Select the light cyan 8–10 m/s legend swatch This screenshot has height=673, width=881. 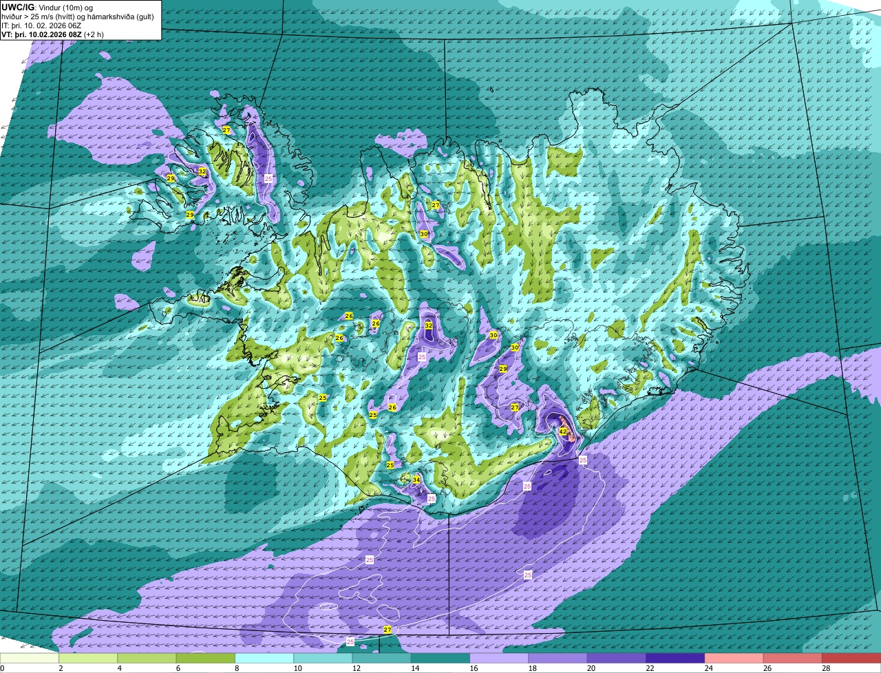[264, 658]
